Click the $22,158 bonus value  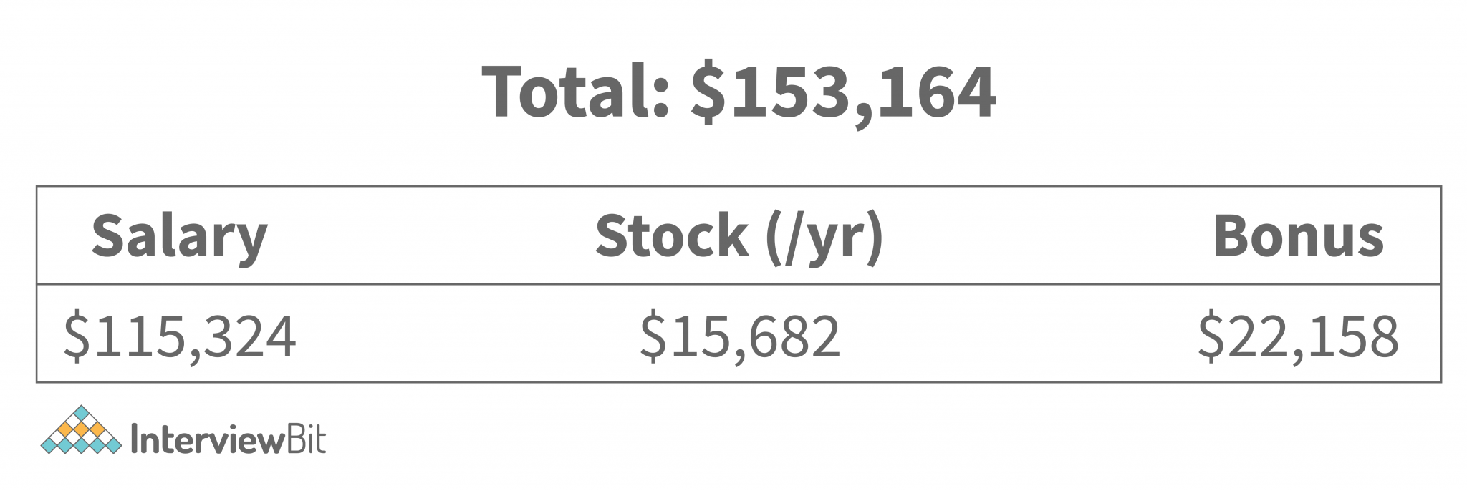[1297, 336]
